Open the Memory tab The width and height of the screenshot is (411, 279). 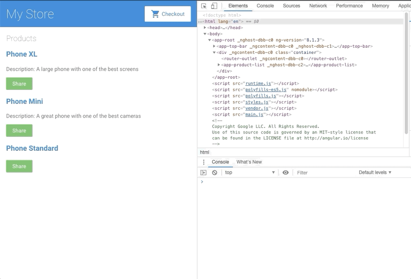coord(380,6)
